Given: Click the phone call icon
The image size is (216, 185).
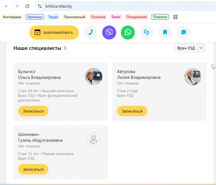Looking at the screenshot, I should pyautogui.click(x=91, y=33).
